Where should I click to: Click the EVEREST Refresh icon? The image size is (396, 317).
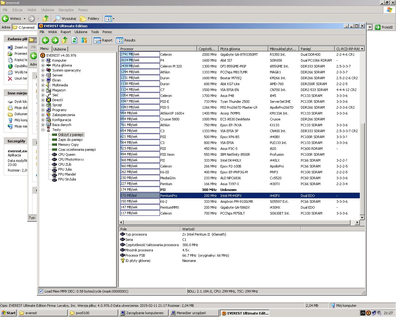[74, 40]
